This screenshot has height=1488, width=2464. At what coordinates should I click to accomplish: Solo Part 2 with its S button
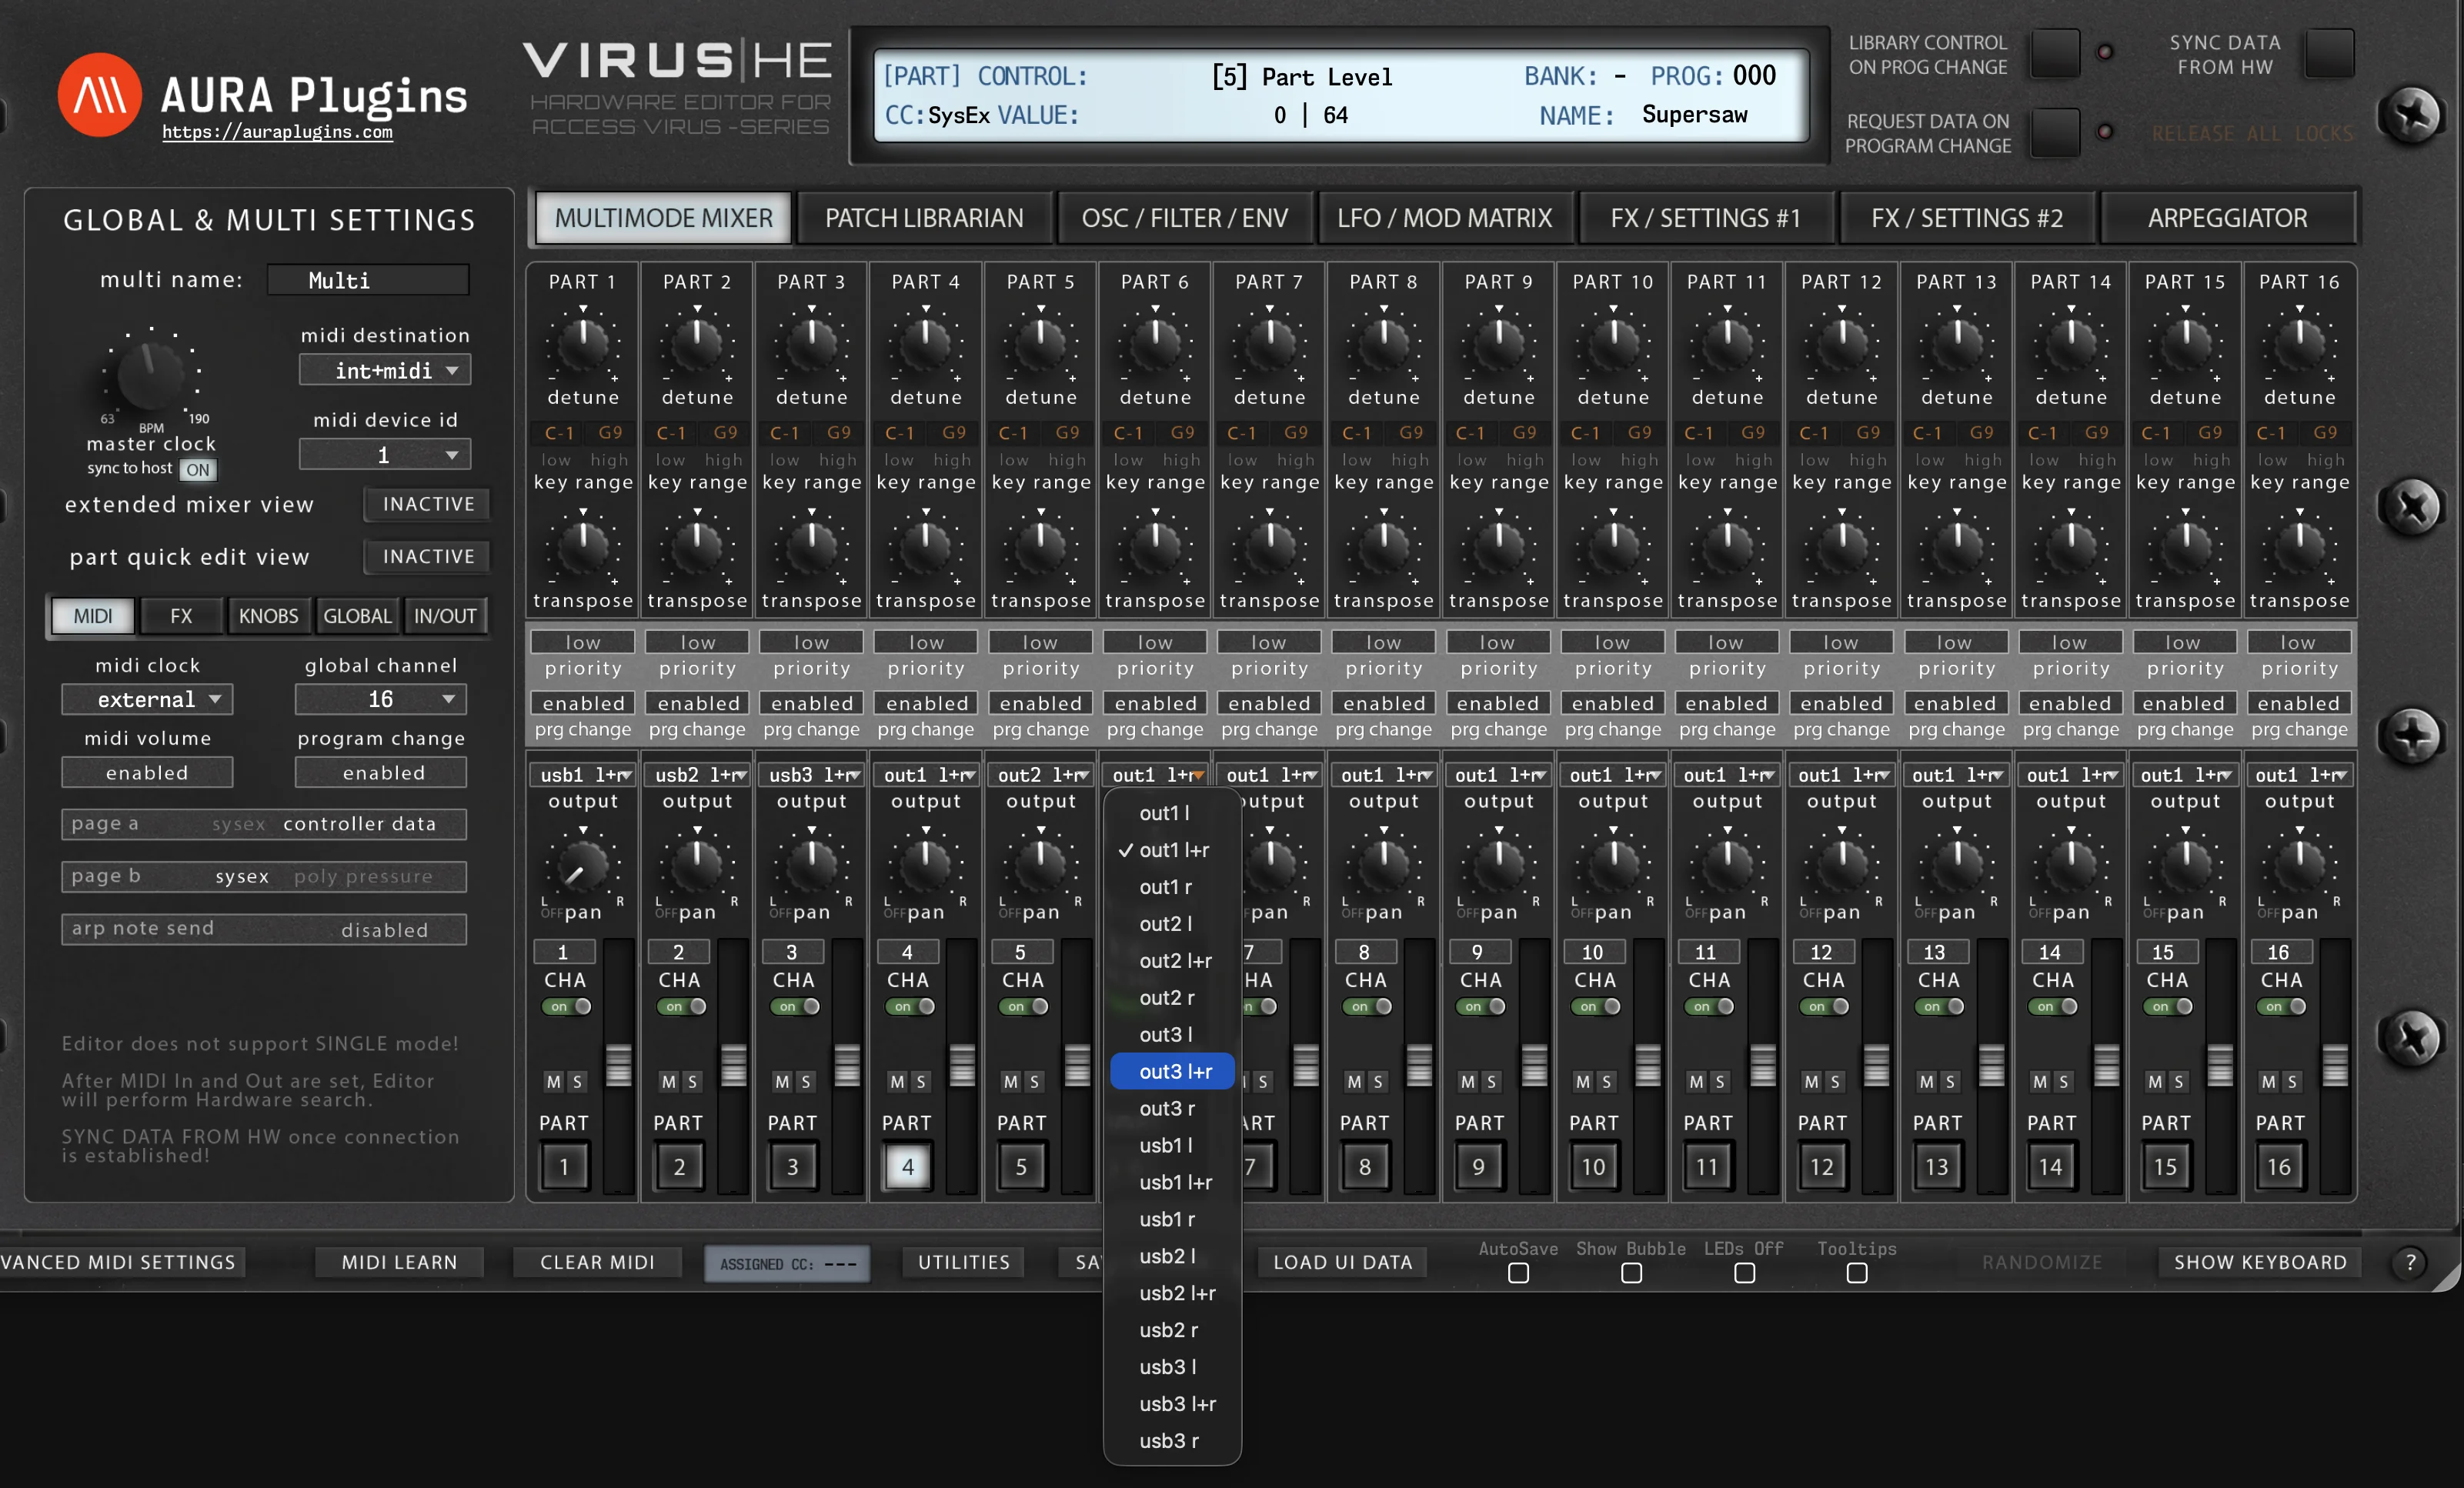(692, 1081)
